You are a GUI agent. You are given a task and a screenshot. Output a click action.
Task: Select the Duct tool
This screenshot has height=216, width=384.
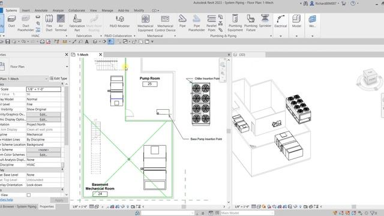11,22
